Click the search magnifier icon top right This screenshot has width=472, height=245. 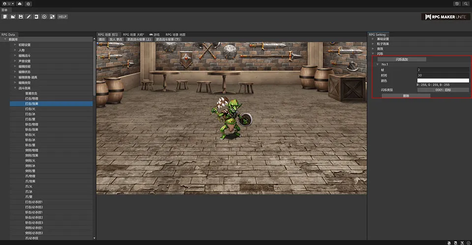point(465,3)
